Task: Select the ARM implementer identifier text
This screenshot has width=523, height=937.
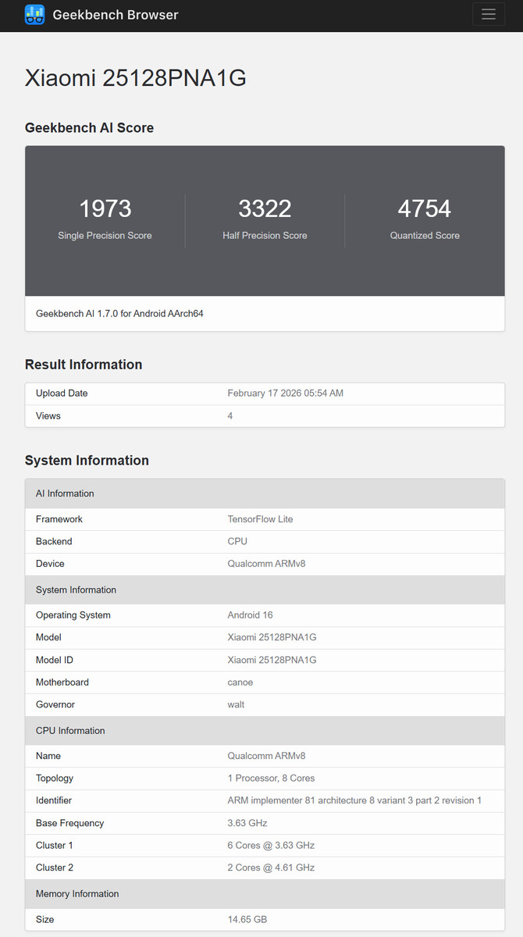Action: pos(354,800)
